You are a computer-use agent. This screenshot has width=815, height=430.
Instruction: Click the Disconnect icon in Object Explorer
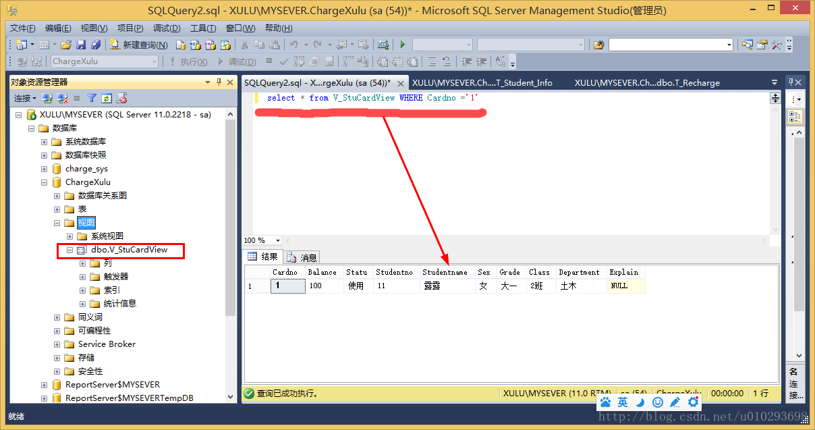pos(62,99)
